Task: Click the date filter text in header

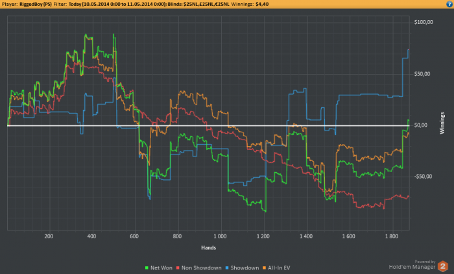Action: pos(117,5)
